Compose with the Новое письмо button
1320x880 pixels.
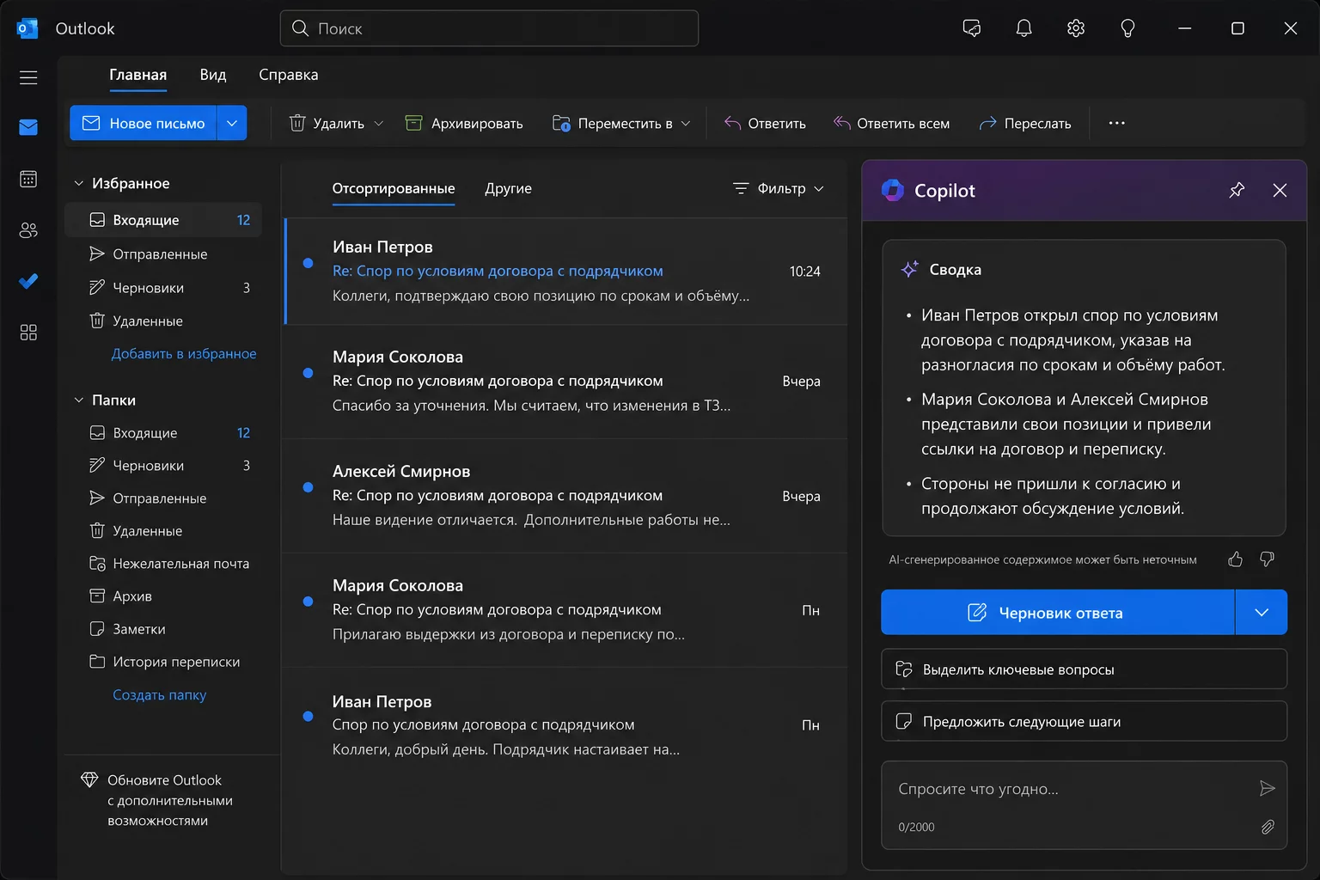pyautogui.click(x=144, y=123)
